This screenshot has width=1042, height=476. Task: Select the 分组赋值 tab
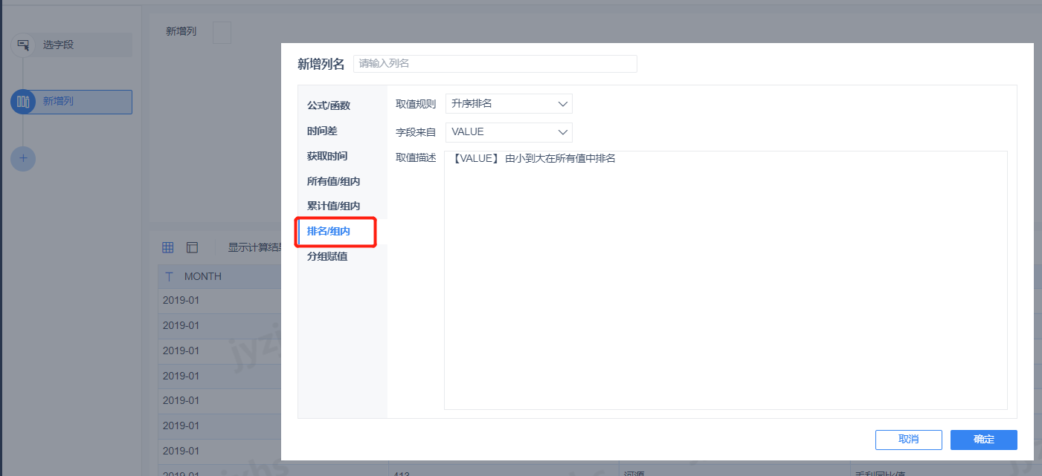click(x=327, y=256)
